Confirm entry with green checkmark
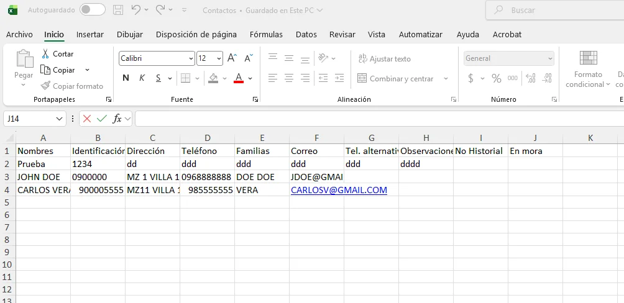Viewport: 624px width, 303px height. coord(102,119)
